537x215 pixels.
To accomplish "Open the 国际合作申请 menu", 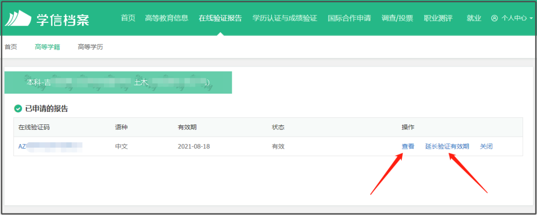I will point(349,18).
